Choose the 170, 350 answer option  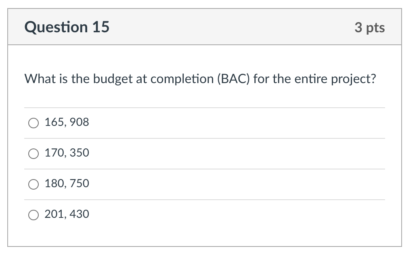tap(34, 153)
